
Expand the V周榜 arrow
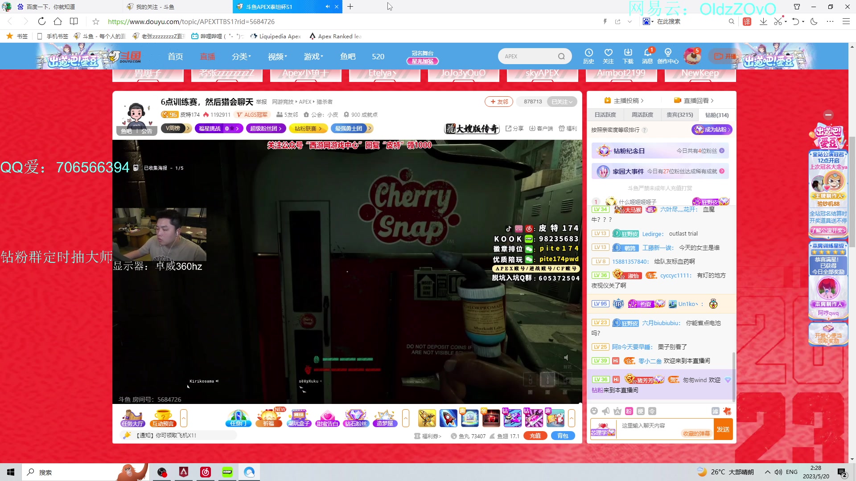188,128
